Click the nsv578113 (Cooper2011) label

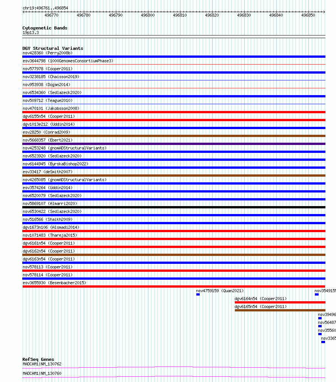48,267
